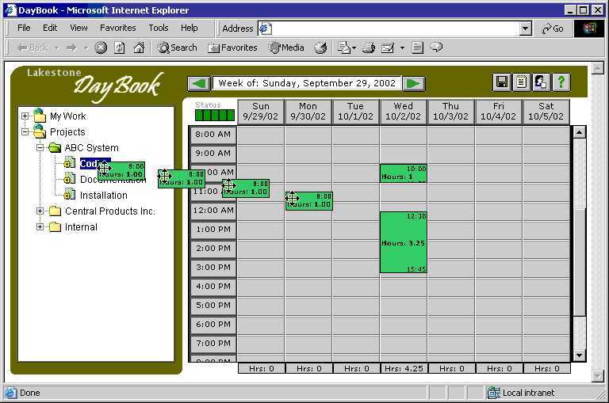Image resolution: width=609 pixels, height=403 pixels.
Task: Click the Search toolbar button
Action: (177, 48)
